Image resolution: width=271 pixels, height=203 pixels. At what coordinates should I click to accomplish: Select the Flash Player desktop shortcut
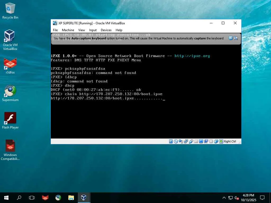(x=10, y=121)
